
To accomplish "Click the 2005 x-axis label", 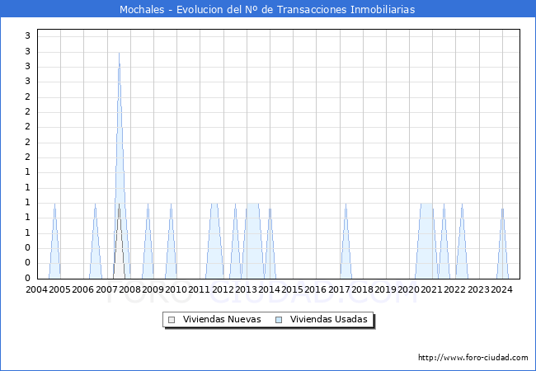I will [x=59, y=289].
